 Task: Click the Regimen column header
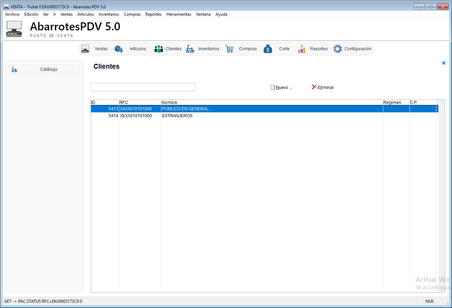point(396,103)
